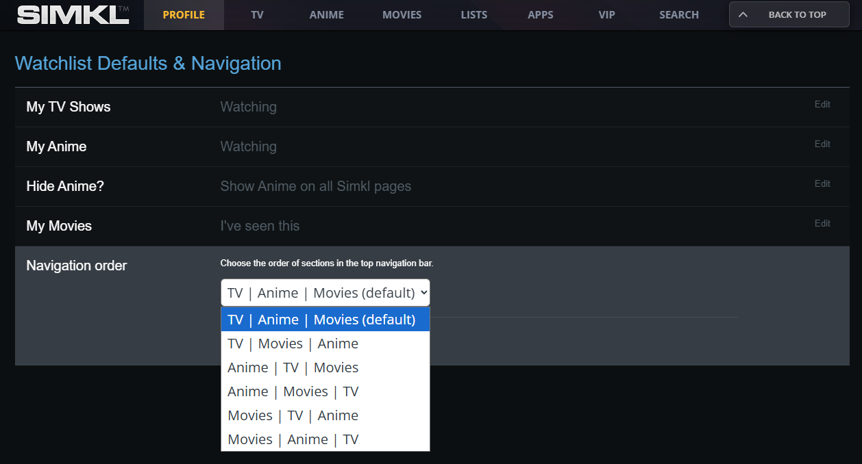Edit the My Anime default setting
This screenshot has width=862, height=464.
[x=822, y=144]
